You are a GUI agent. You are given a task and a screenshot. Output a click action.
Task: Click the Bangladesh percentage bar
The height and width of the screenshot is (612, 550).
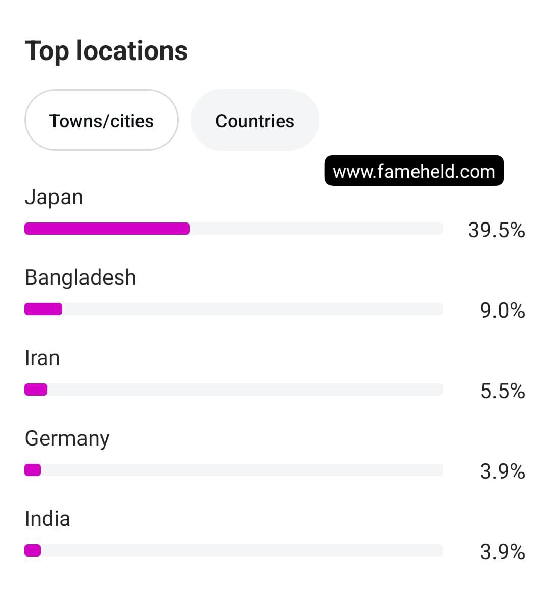[43, 309]
